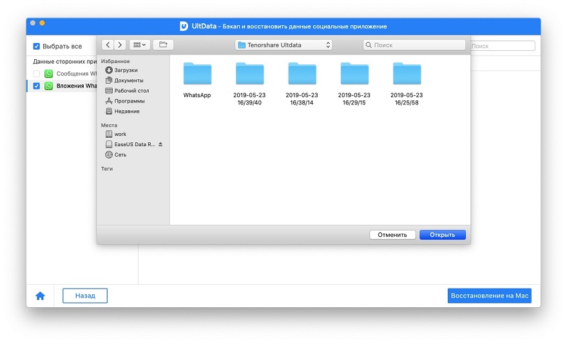Click the Данные сторонних при... category label
This screenshot has height=342, width=567.
tap(64, 61)
